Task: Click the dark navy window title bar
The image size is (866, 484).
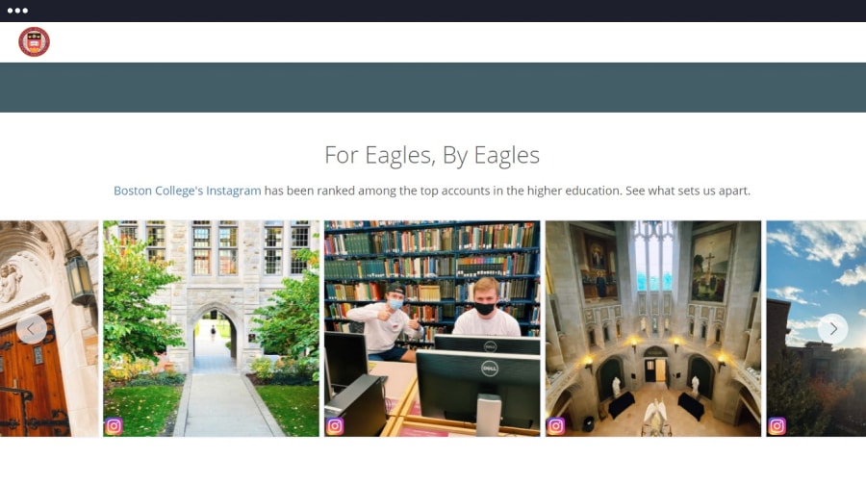Action: [x=433, y=11]
